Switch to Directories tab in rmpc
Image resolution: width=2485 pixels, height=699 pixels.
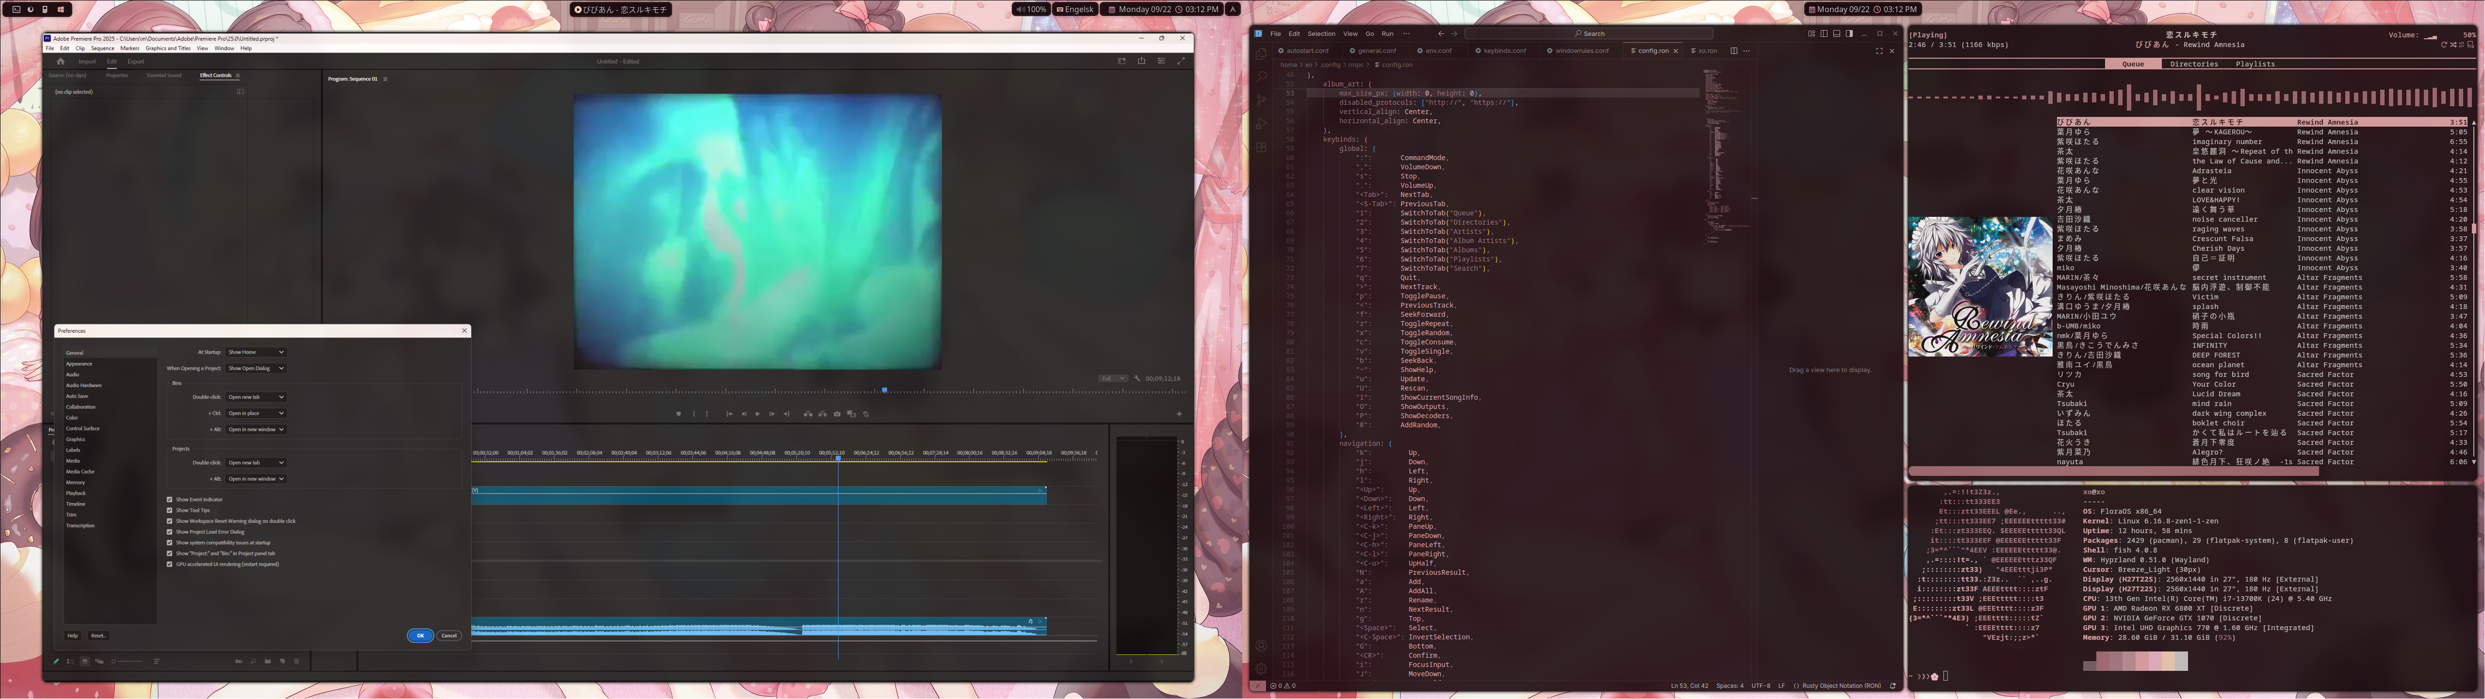tap(2194, 64)
